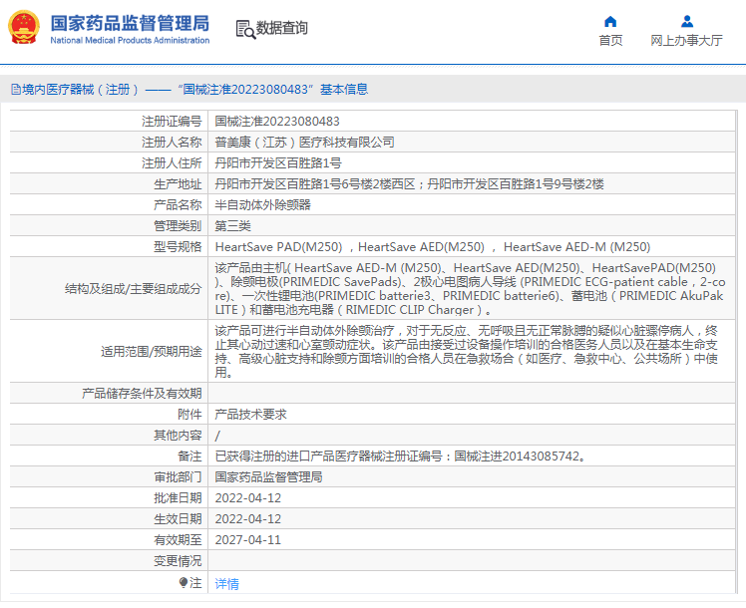746x608 pixels.
Task: Click the page icon before 境内医疗器械
Action: coord(15,90)
